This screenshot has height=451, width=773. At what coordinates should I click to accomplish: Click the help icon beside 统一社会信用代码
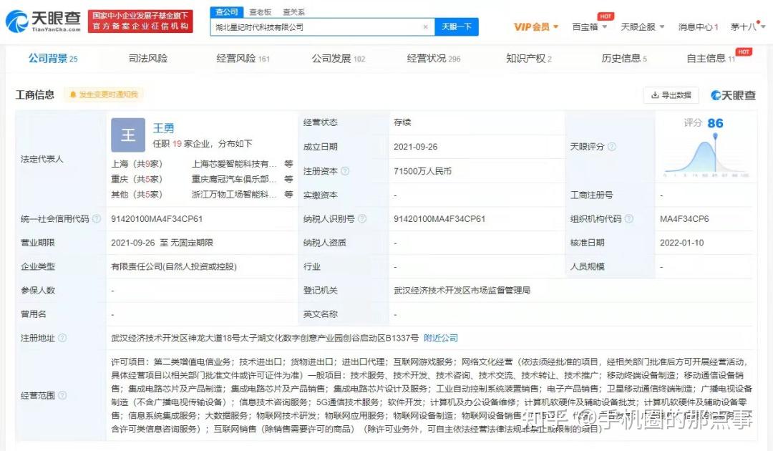tap(97, 219)
